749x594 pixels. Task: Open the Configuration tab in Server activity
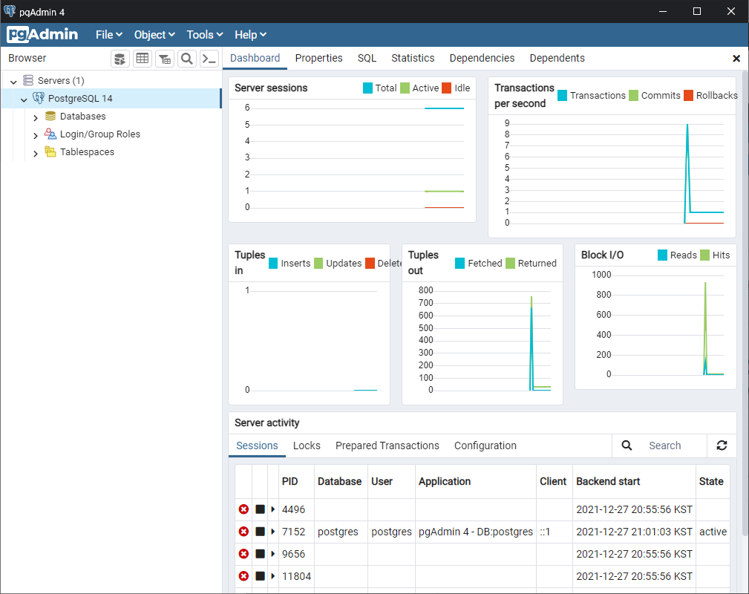(x=485, y=446)
